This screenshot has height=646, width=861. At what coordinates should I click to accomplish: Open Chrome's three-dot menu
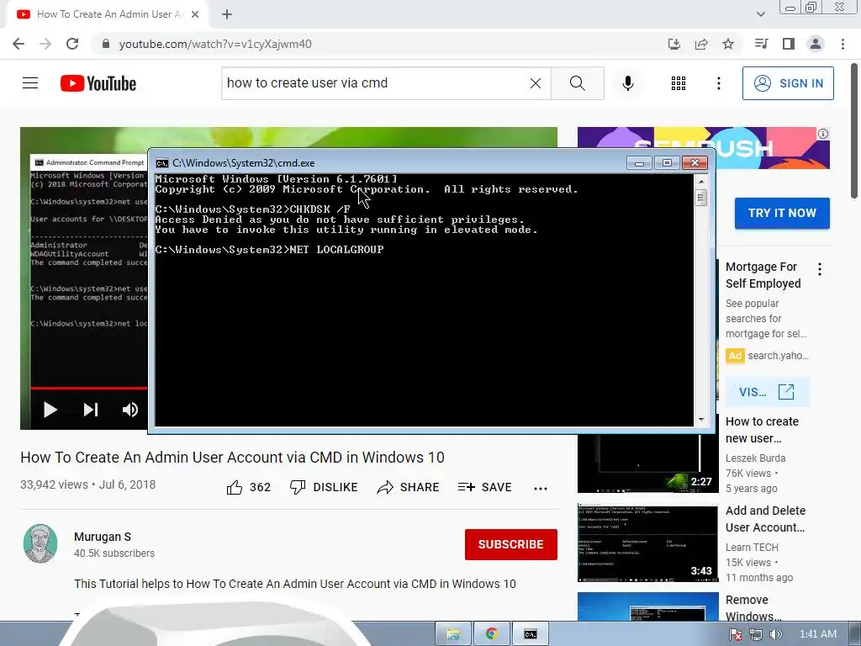(x=843, y=44)
